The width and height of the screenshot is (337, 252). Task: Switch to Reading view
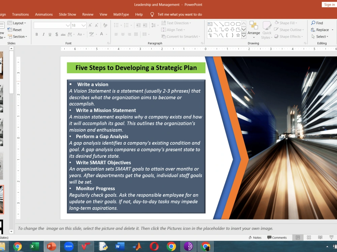pyautogui.click(x=320, y=238)
